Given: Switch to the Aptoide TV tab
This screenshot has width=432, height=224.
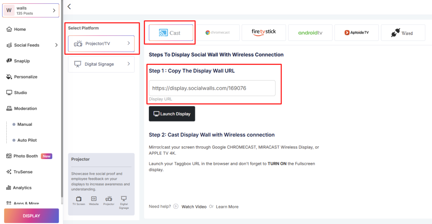Looking at the screenshot, I should (x=356, y=32).
